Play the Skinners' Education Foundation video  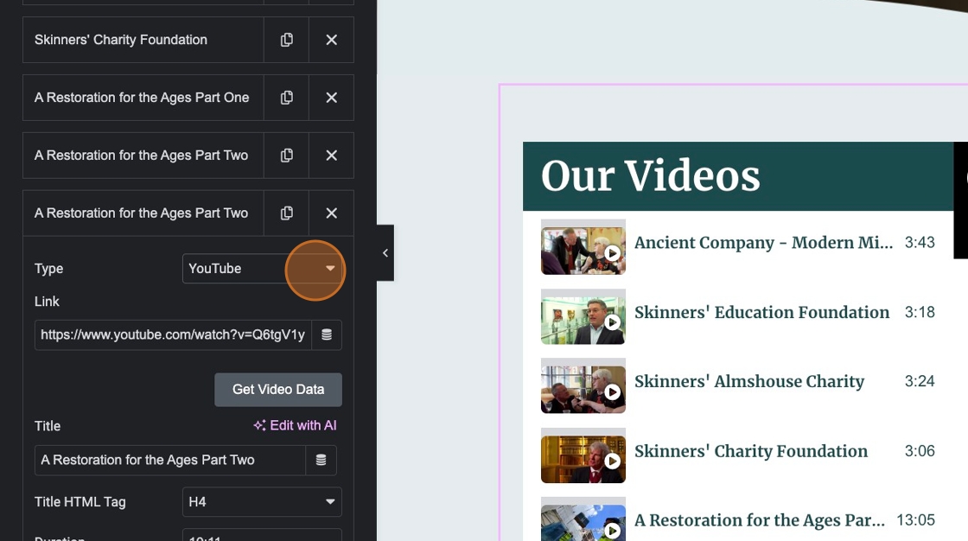point(612,322)
